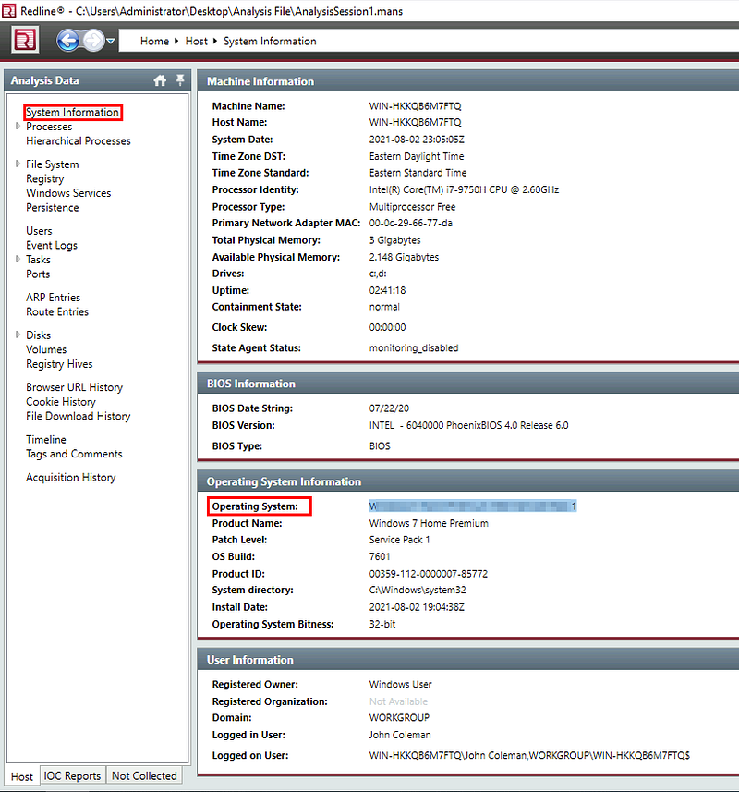Toggle the Analysis Data pin icon
Image resolution: width=739 pixels, height=792 pixels.
click(180, 79)
